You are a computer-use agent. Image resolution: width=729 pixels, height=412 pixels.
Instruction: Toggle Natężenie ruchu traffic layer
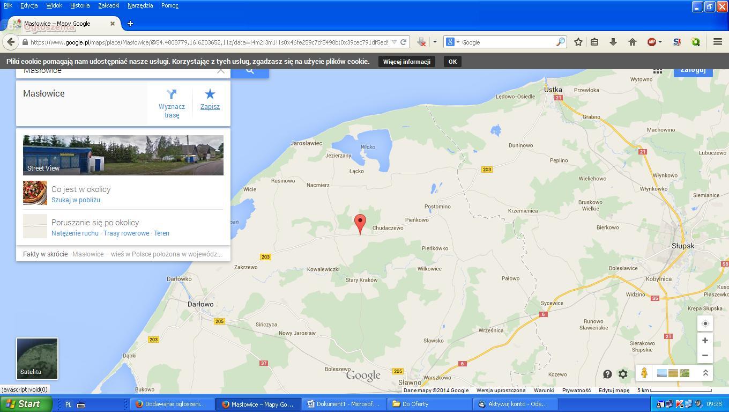coord(75,233)
